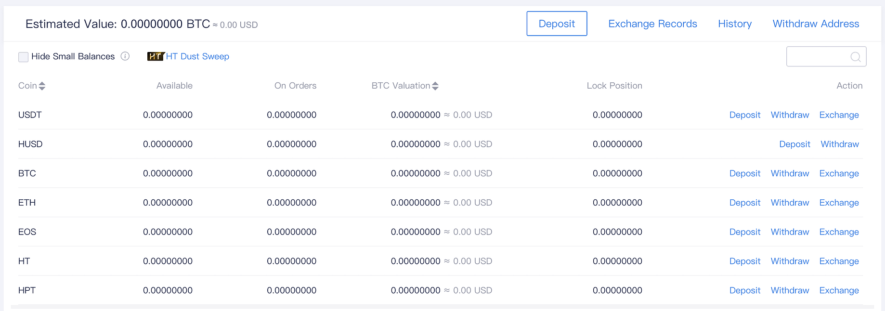Withdraw BTC

pyautogui.click(x=790, y=173)
